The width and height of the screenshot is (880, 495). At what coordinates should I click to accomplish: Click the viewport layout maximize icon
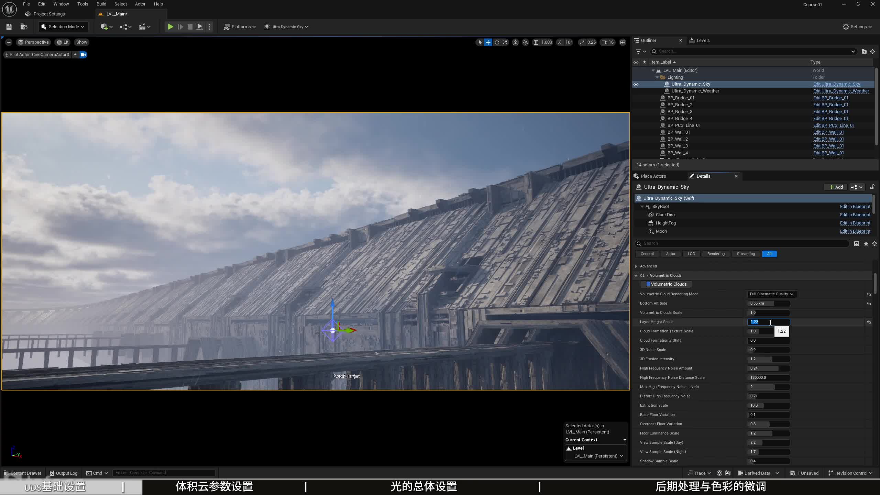point(623,42)
